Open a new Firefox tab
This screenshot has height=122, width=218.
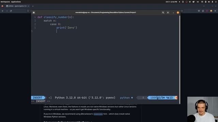coord(33,6)
